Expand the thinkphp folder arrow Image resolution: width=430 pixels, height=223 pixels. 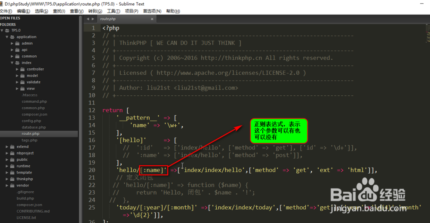click(7, 179)
